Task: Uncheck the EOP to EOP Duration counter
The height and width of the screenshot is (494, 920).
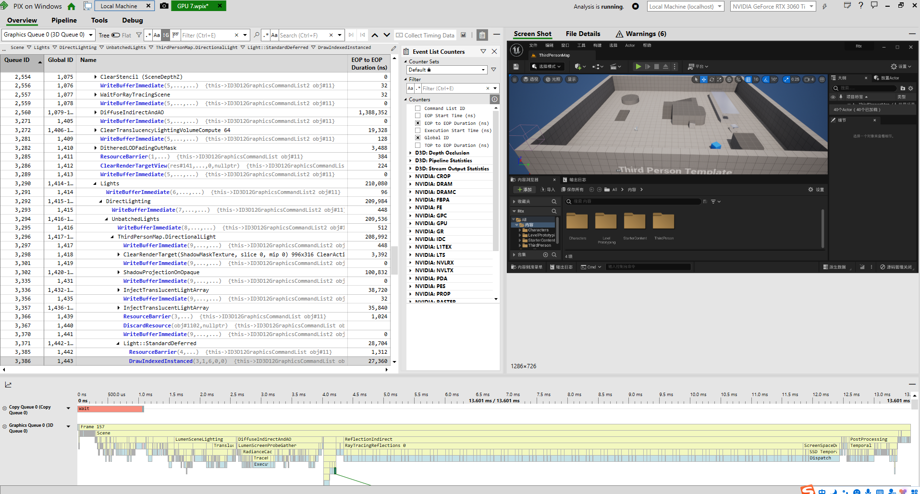Action: coord(418,123)
